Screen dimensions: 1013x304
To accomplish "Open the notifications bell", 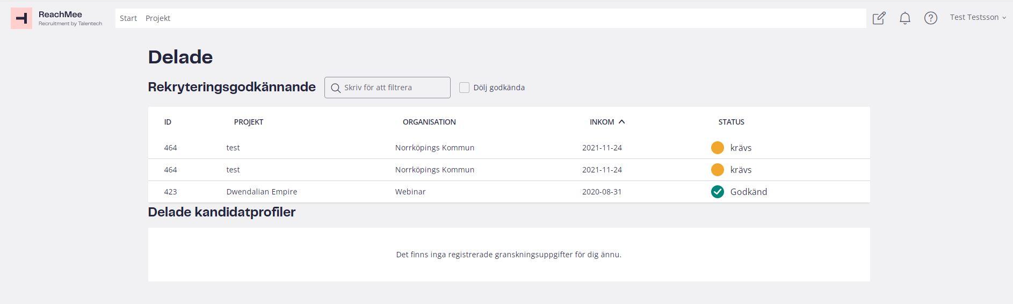I will [905, 18].
